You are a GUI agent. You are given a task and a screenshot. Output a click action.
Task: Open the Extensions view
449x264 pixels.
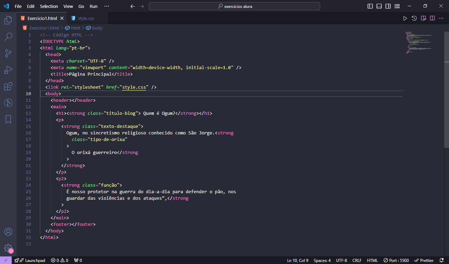pos(8,86)
